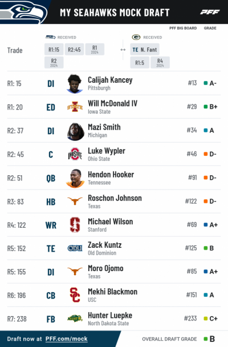This screenshot has height=347, width=228.
Task: Click the North Dakota State bison logo
Action: coord(75,318)
